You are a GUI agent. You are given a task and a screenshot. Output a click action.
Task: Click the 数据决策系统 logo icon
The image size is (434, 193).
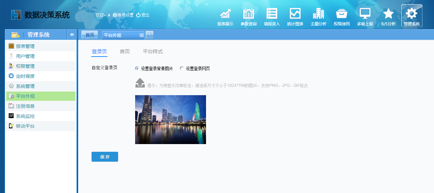point(16,15)
